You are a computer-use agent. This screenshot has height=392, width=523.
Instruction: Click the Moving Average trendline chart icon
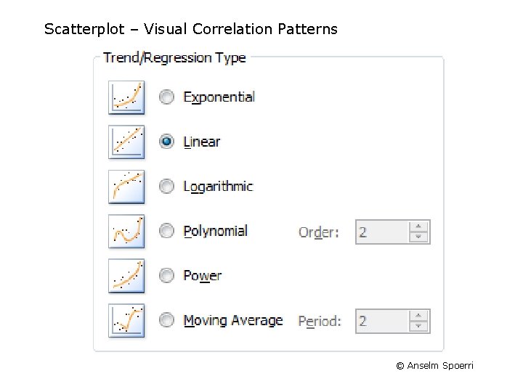click(126, 320)
